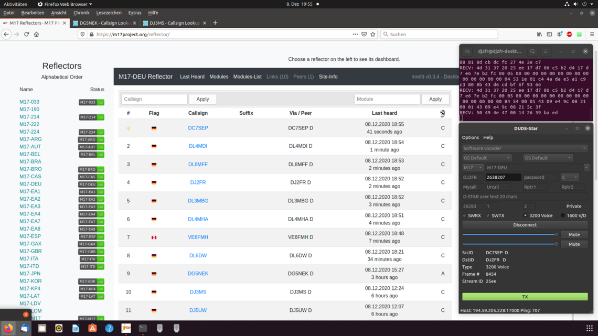This screenshot has width=598, height=336.
Task: Switch to the DJ3MS Callsign Lookup tab
Action: (x=175, y=23)
